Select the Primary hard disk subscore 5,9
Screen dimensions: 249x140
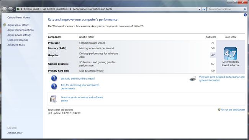(213, 71)
